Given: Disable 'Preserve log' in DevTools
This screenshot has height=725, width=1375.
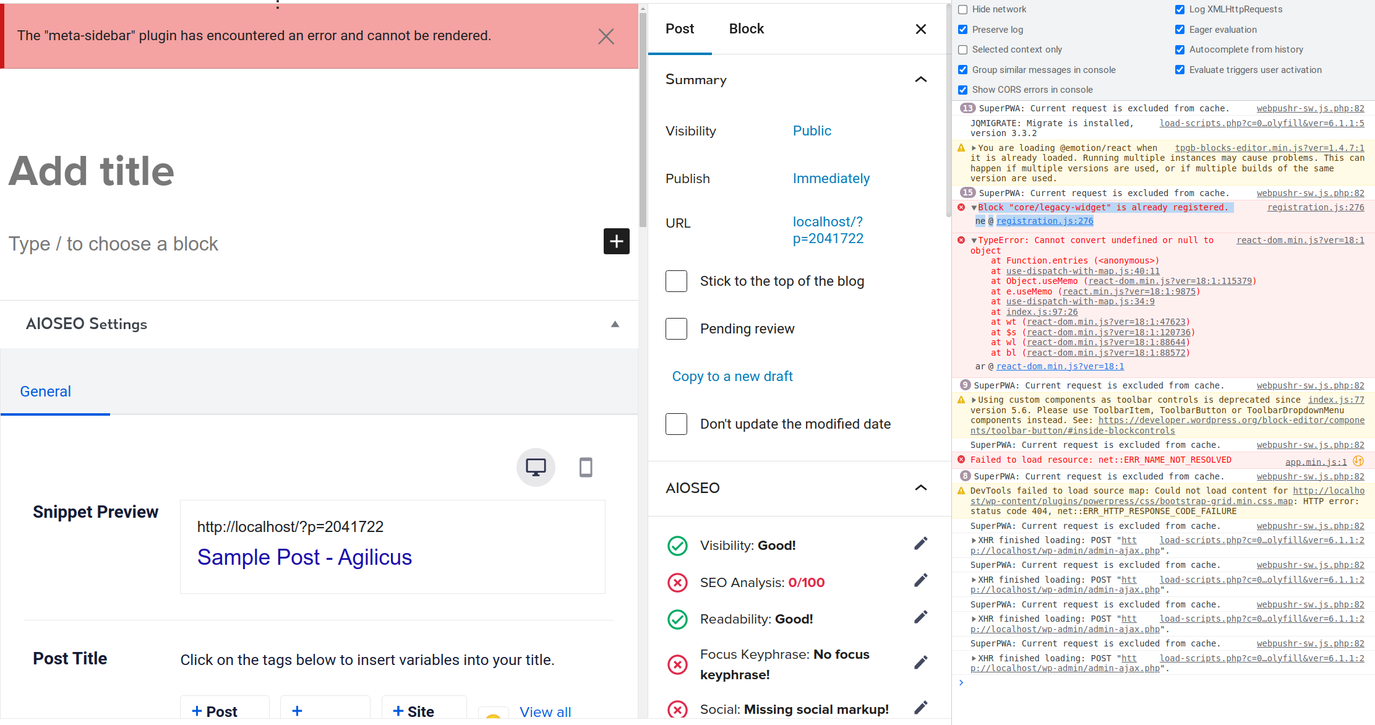Looking at the screenshot, I should click(x=962, y=29).
